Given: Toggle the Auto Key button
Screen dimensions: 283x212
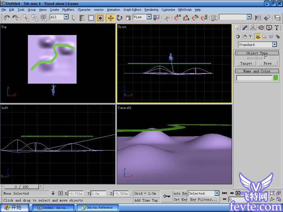Looking at the screenshot, I should click(x=180, y=193).
